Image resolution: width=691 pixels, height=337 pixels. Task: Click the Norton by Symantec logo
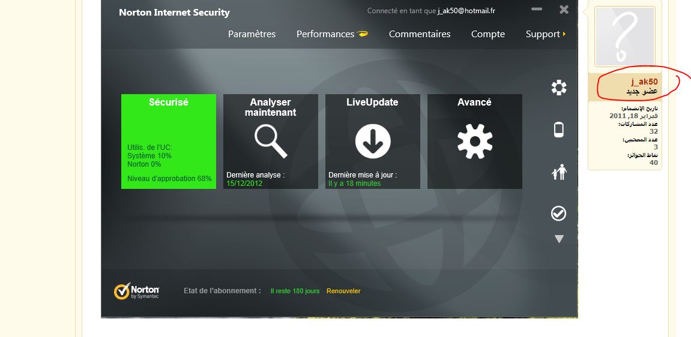click(137, 291)
